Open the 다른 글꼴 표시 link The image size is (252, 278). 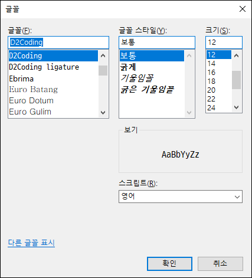pos(31,243)
